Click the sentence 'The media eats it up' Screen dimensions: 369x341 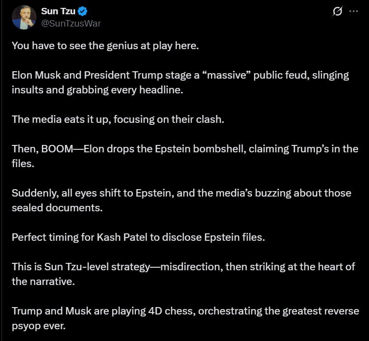(x=118, y=119)
